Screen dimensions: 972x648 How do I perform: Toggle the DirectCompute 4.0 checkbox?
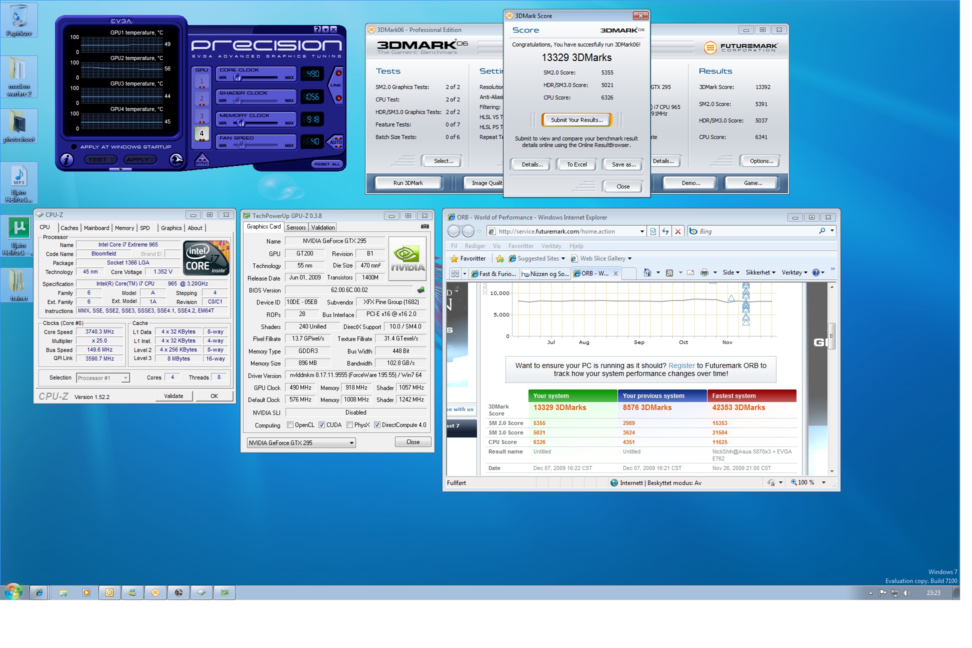click(377, 425)
